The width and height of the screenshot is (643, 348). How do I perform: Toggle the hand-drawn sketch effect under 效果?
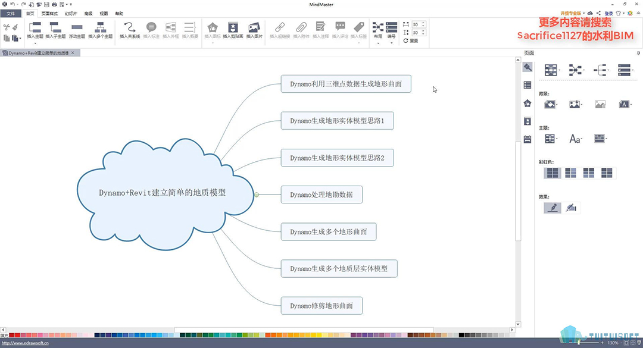pyautogui.click(x=571, y=208)
